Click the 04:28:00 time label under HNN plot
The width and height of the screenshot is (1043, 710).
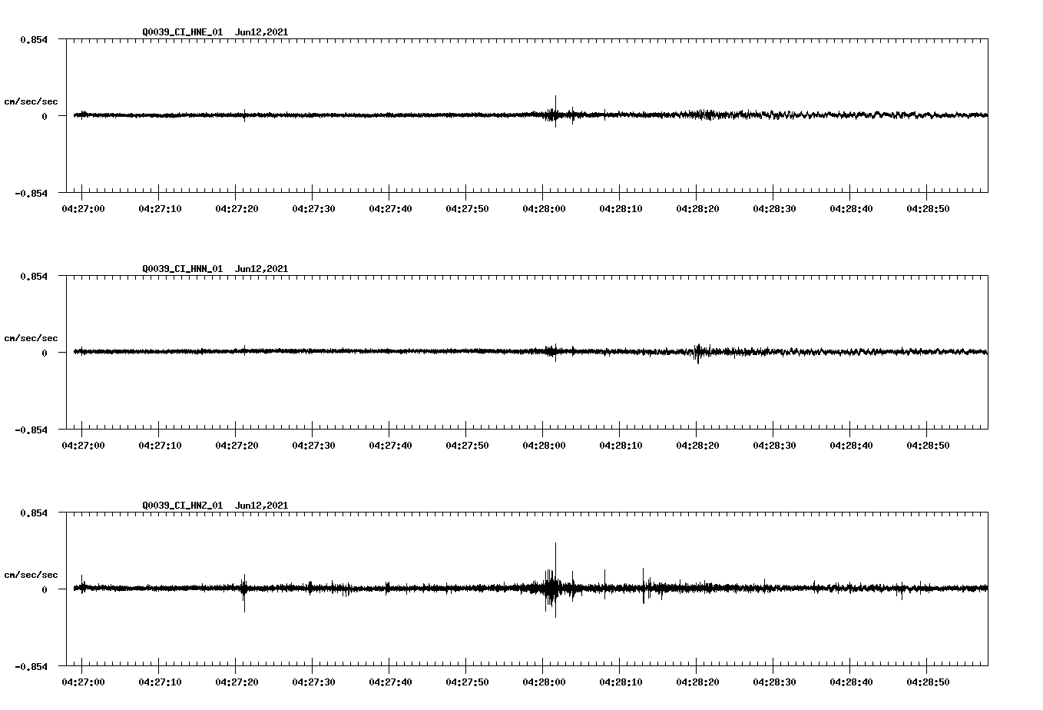(544, 446)
